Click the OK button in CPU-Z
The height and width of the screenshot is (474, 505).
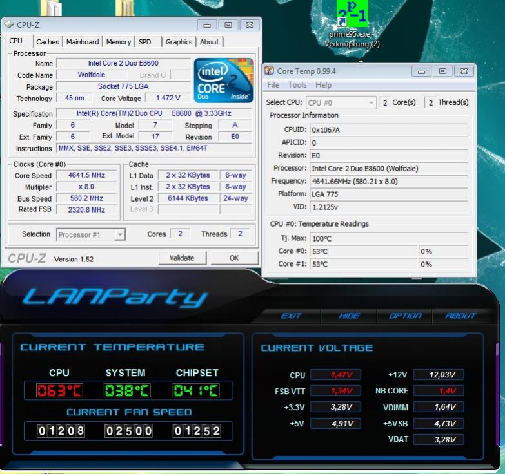pyautogui.click(x=234, y=258)
